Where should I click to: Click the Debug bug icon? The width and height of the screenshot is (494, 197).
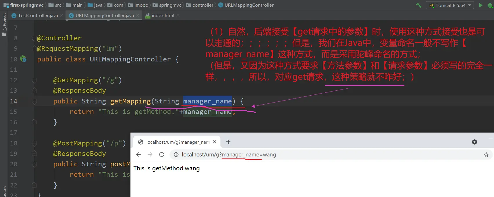(x=490, y=5)
